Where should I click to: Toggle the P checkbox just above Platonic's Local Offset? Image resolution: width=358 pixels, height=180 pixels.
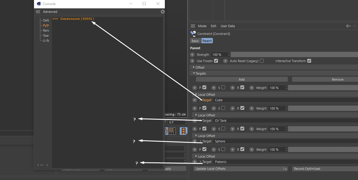tap(204, 149)
